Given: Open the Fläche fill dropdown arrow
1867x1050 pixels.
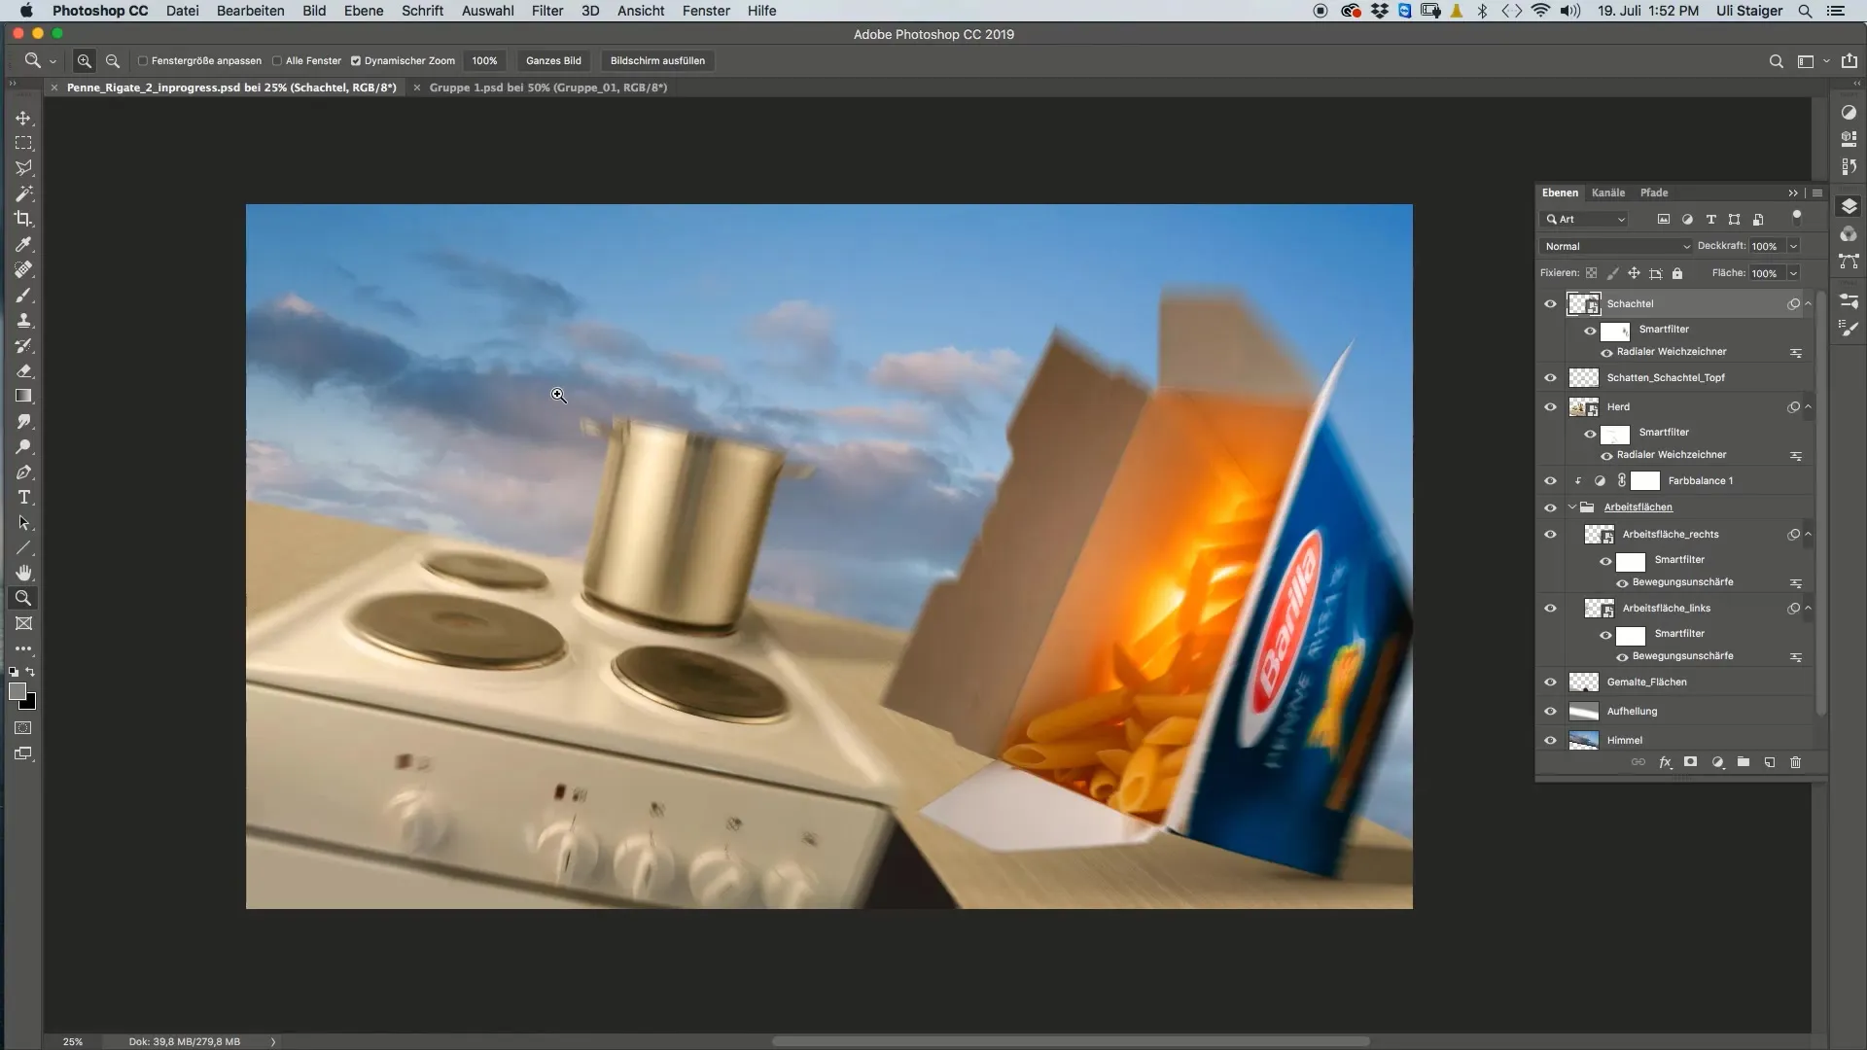Looking at the screenshot, I should (1794, 273).
